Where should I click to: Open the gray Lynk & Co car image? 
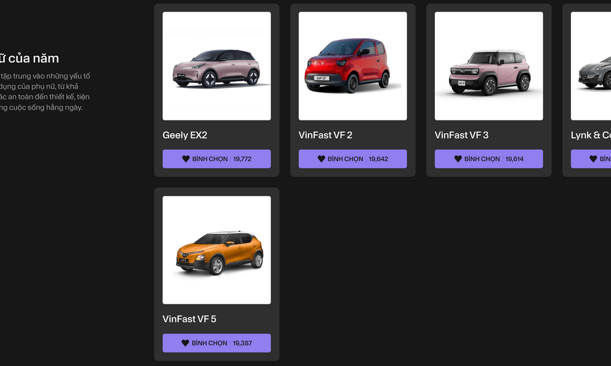pyautogui.click(x=591, y=66)
